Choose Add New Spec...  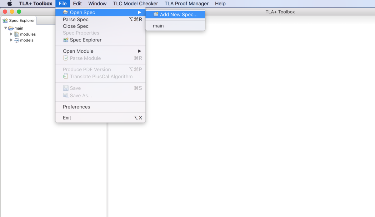click(175, 15)
